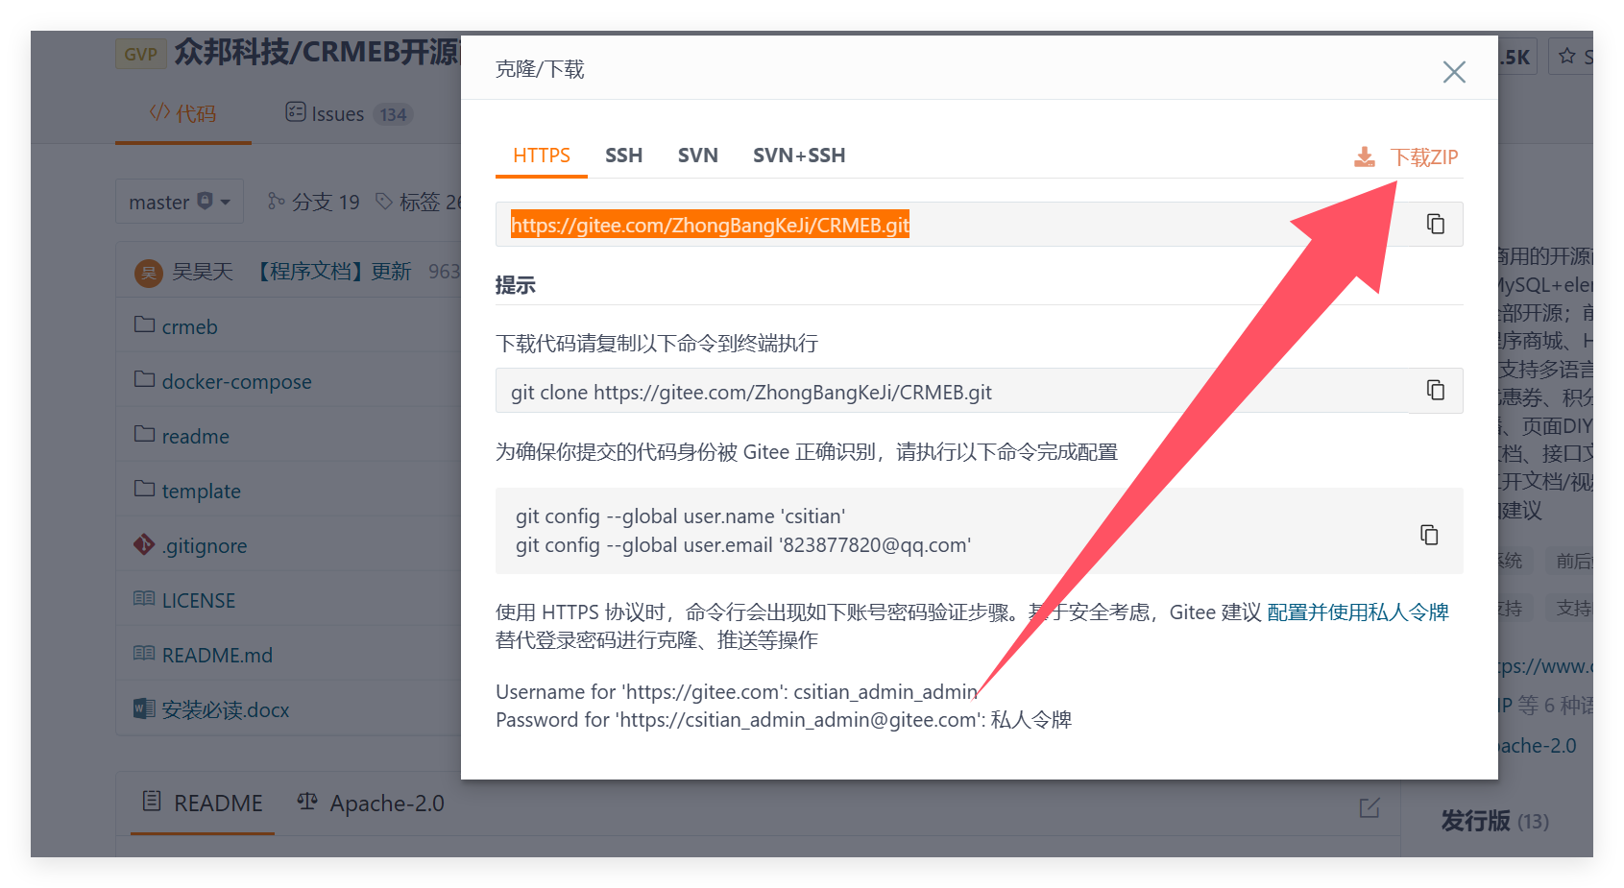The height and width of the screenshot is (888, 1624).
Task: Copy the git config commands
Action: click(1429, 535)
